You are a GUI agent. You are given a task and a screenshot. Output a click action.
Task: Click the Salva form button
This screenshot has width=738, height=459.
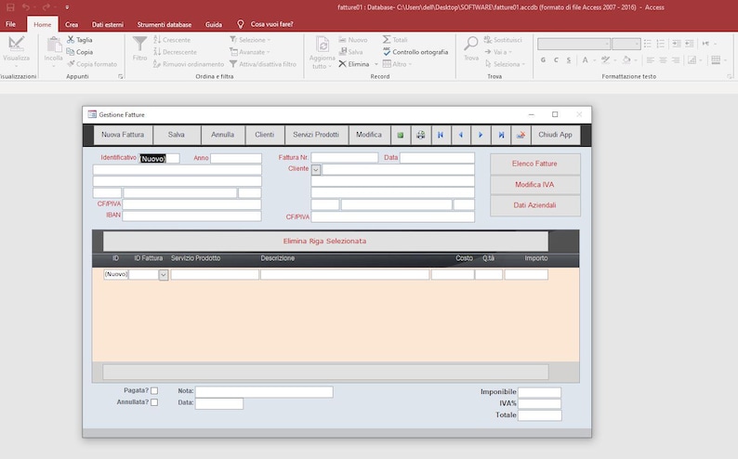click(177, 135)
